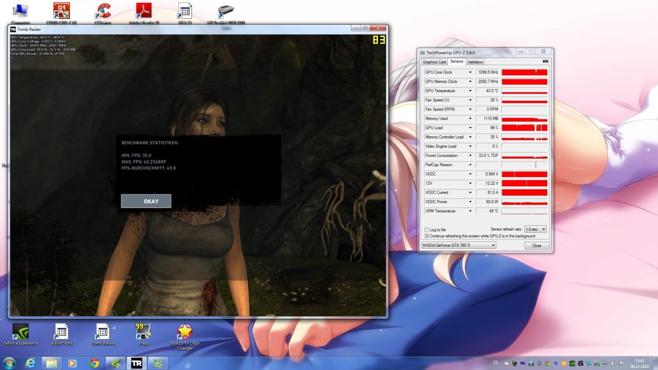The width and height of the screenshot is (658, 370).
Task: Click Safely Remove Hardware tray icon
Action: 597,363
